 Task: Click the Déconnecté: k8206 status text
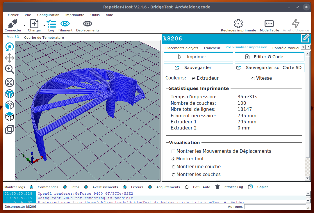point(20,207)
